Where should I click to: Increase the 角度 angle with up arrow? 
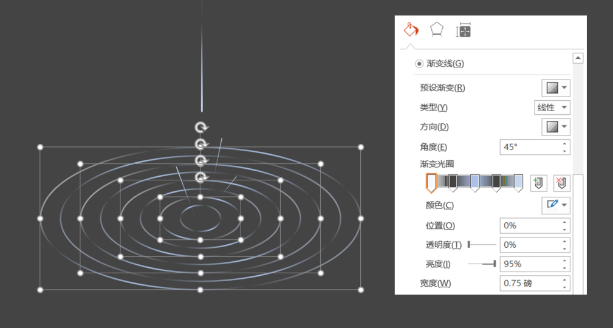coord(564,144)
